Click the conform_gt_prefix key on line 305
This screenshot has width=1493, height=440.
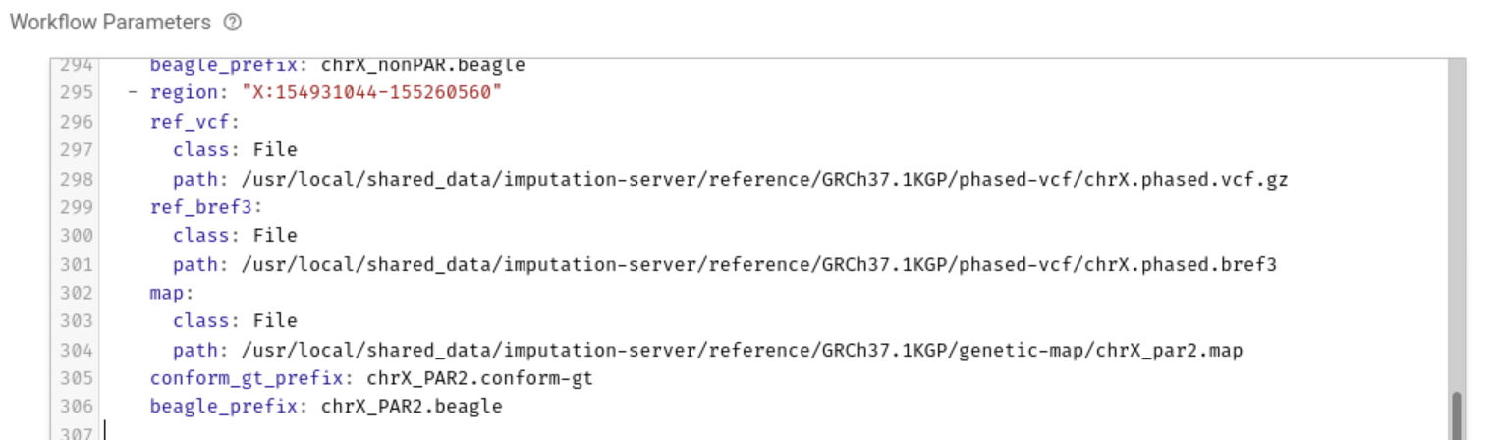252,378
